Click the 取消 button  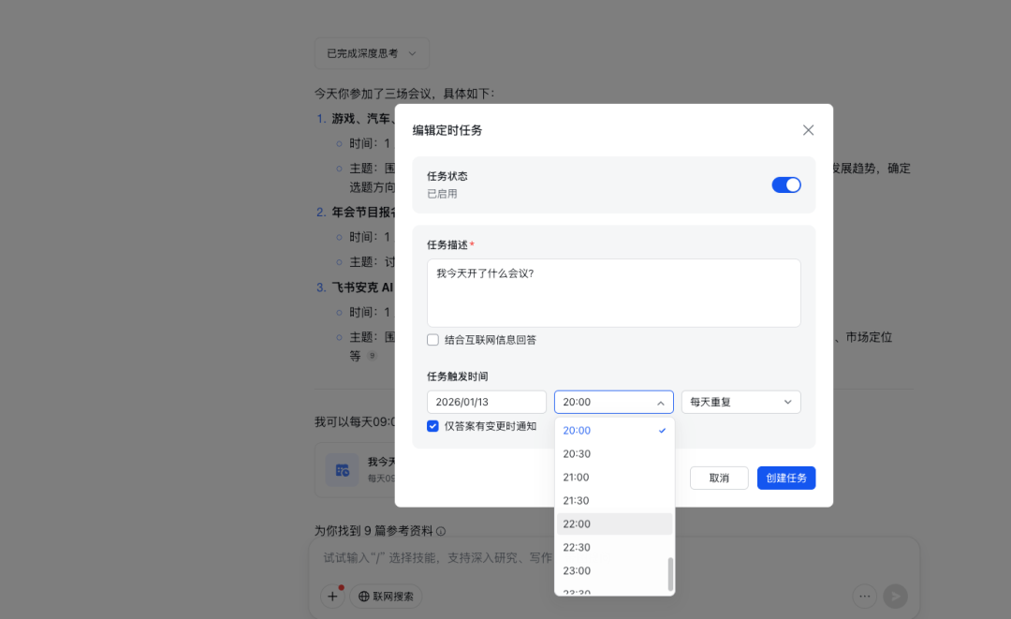click(x=719, y=478)
